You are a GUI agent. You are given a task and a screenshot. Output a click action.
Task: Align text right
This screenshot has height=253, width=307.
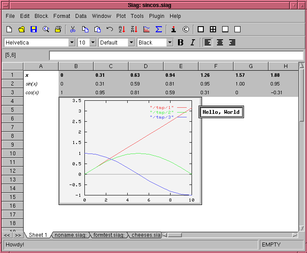point(232,42)
